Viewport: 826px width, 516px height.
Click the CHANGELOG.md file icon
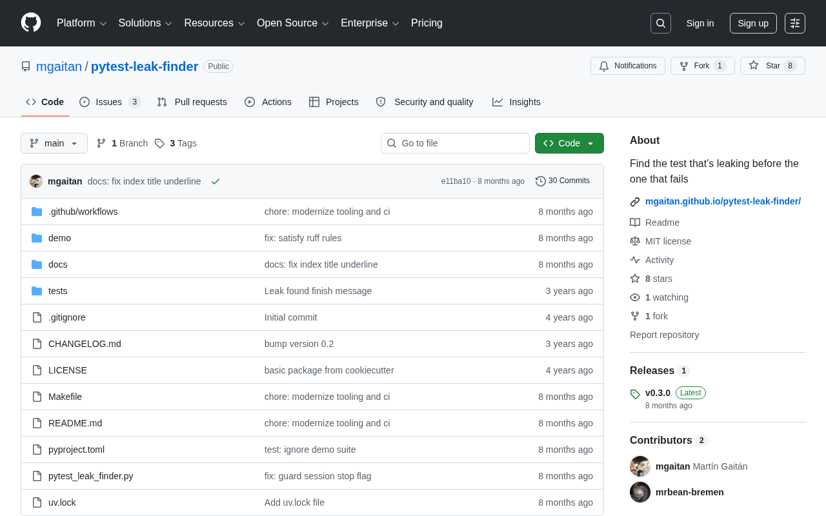tap(37, 344)
